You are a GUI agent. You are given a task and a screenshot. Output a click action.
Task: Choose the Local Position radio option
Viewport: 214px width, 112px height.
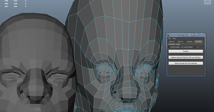(x=182, y=47)
